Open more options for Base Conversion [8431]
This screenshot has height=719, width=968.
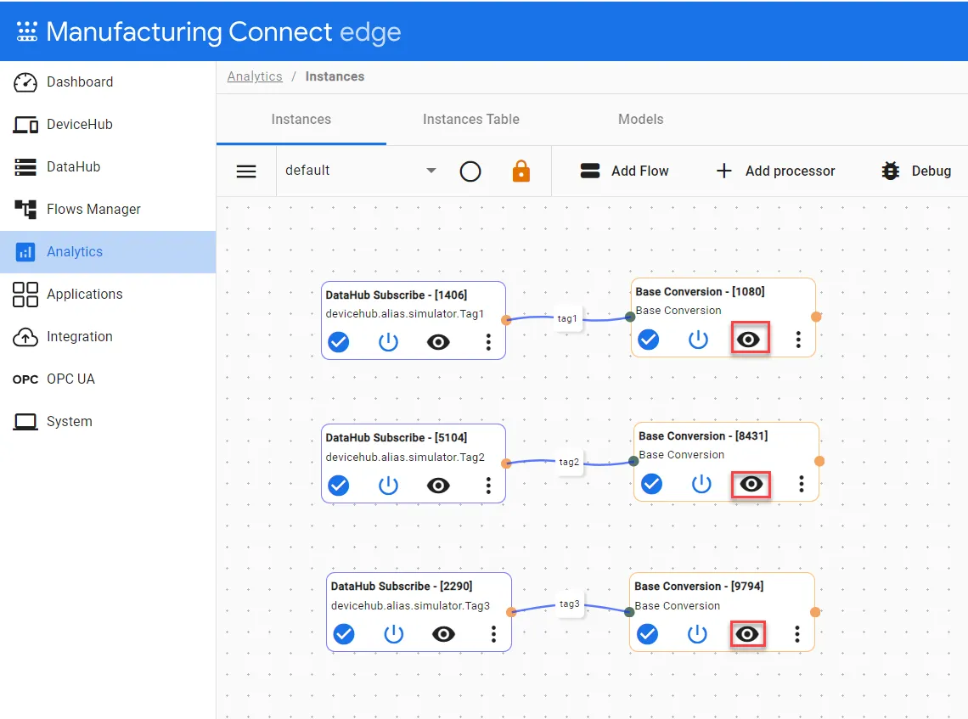click(x=802, y=484)
